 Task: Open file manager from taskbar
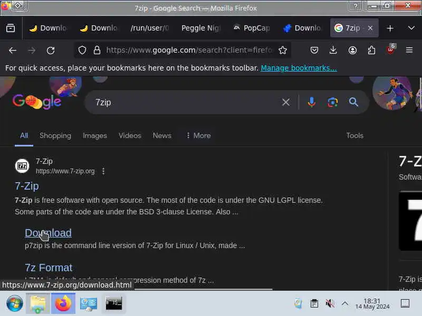pos(38,303)
